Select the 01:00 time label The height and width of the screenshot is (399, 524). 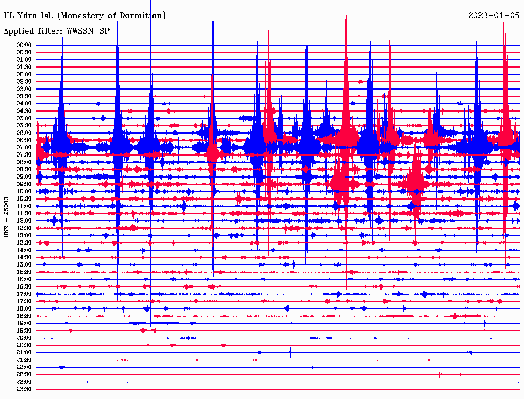[24, 60]
